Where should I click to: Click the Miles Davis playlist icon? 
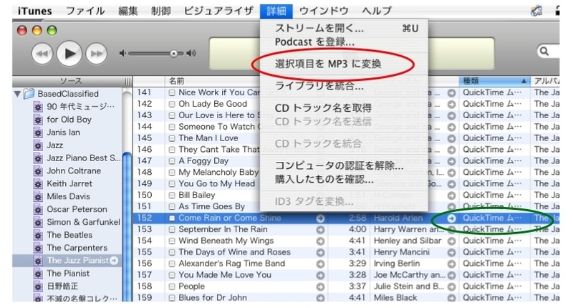[38, 196]
